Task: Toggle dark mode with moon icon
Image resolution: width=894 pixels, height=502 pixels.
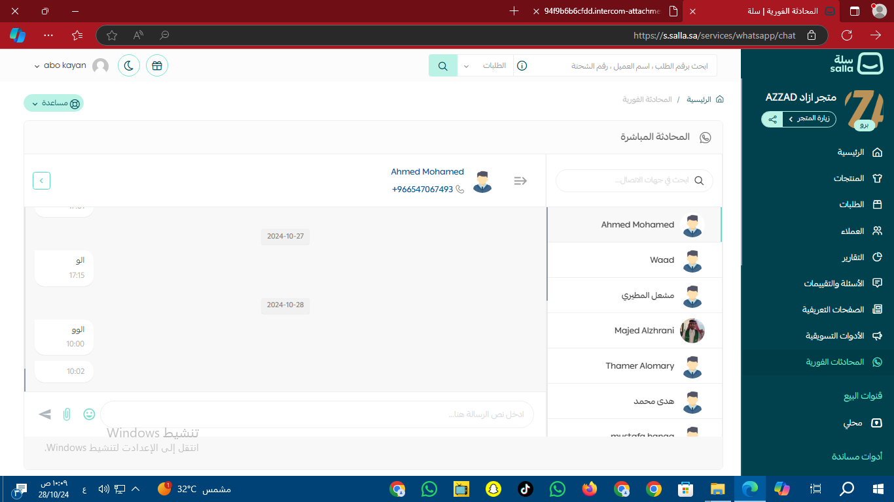Action: (x=129, y=65)
